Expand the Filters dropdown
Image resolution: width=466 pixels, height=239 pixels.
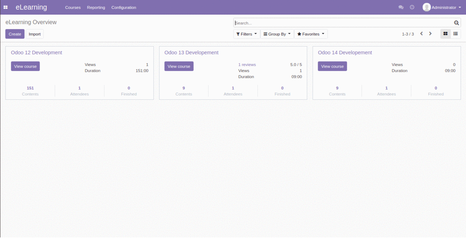click(x=247, y=34)
